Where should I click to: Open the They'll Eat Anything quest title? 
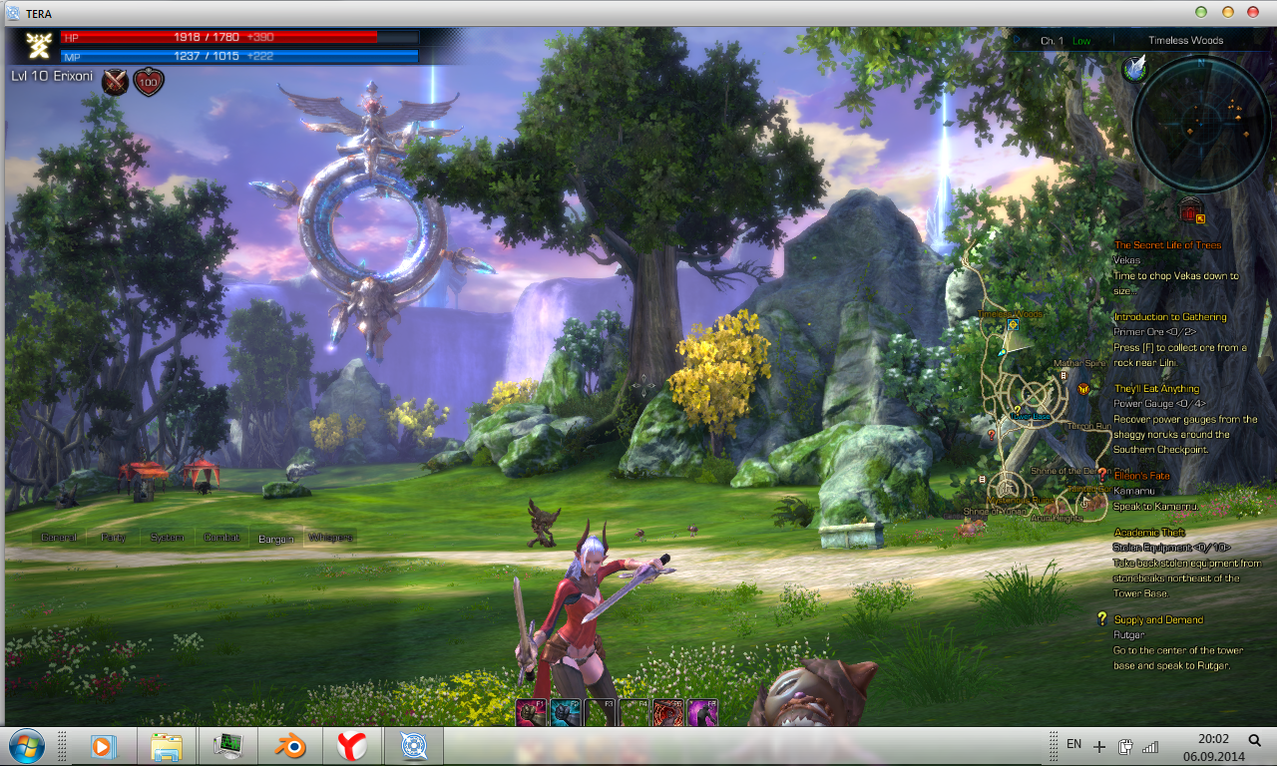coord(1157,389)
